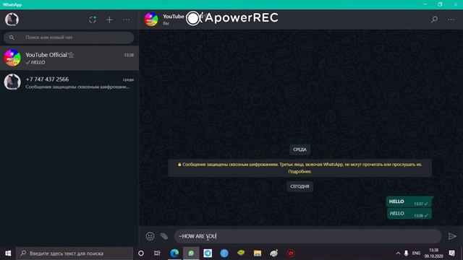Open the sidebar three-dot menu

coord(127,19)
